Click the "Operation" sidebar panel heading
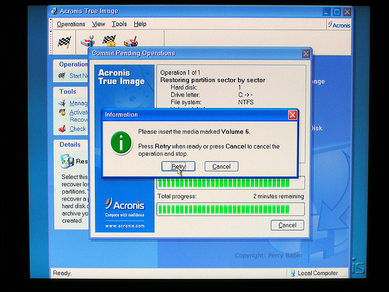The image size is (389, 292). tap(73, 64)
